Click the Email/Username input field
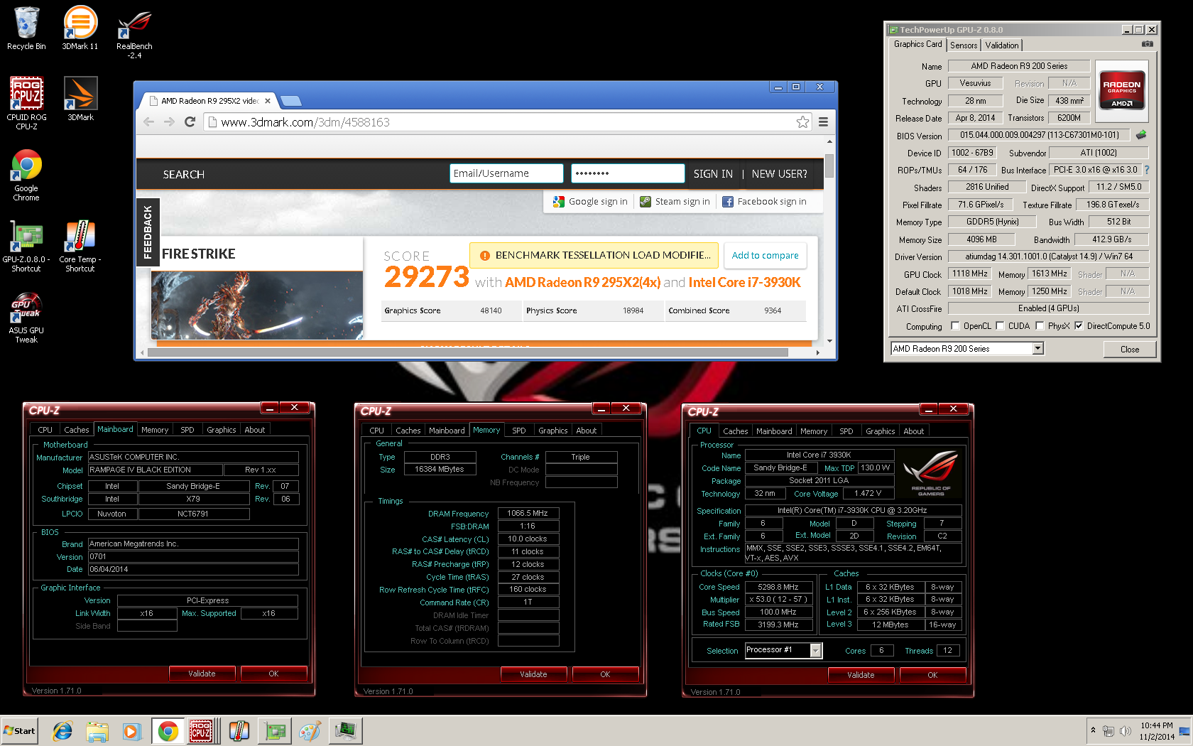The height and width of the screenshot is (746, 1193). (x=506, y=173)
